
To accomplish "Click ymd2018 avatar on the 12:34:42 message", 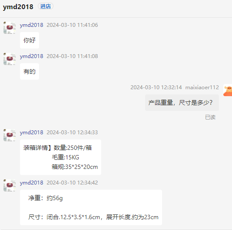I will click(10, 185).
